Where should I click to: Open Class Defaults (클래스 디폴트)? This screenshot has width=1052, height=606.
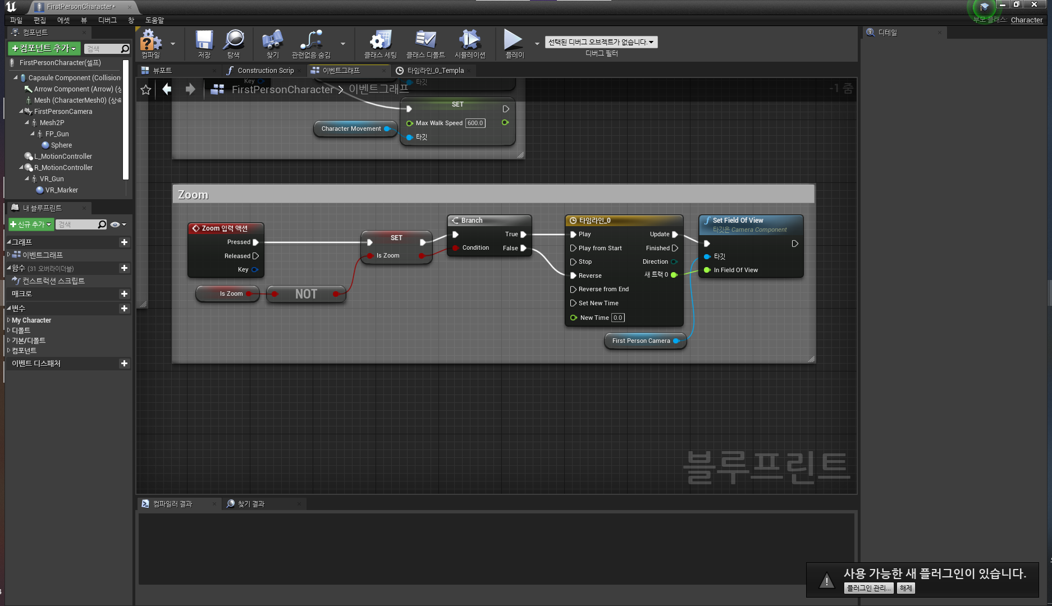click(x=426, y=44)
